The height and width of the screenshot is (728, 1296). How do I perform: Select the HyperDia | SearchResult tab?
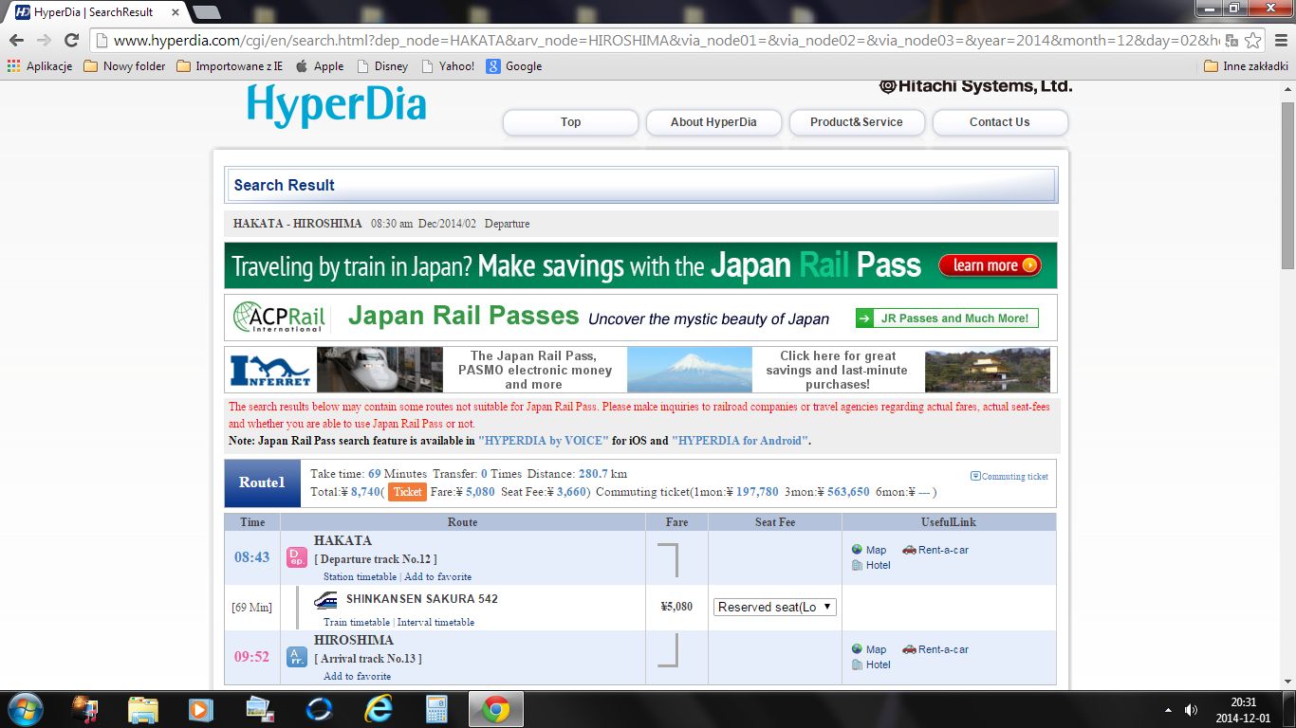coord(93,12)
